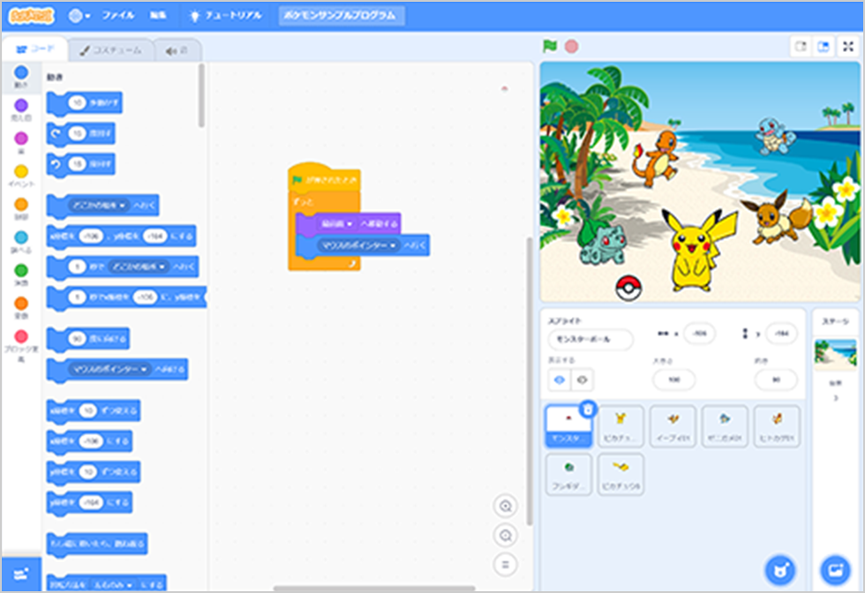Screen dimensions: 865x593
Task: Click the block palette vertical scrollbar
Action: pyautogui.click(x=201, y=95)
